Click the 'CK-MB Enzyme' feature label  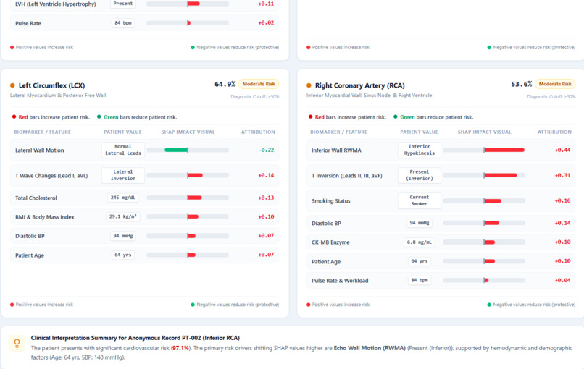coord(330,242)
